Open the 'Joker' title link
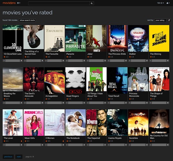The height and width of the screenshot is (161, 173). (x=90, y=54)
